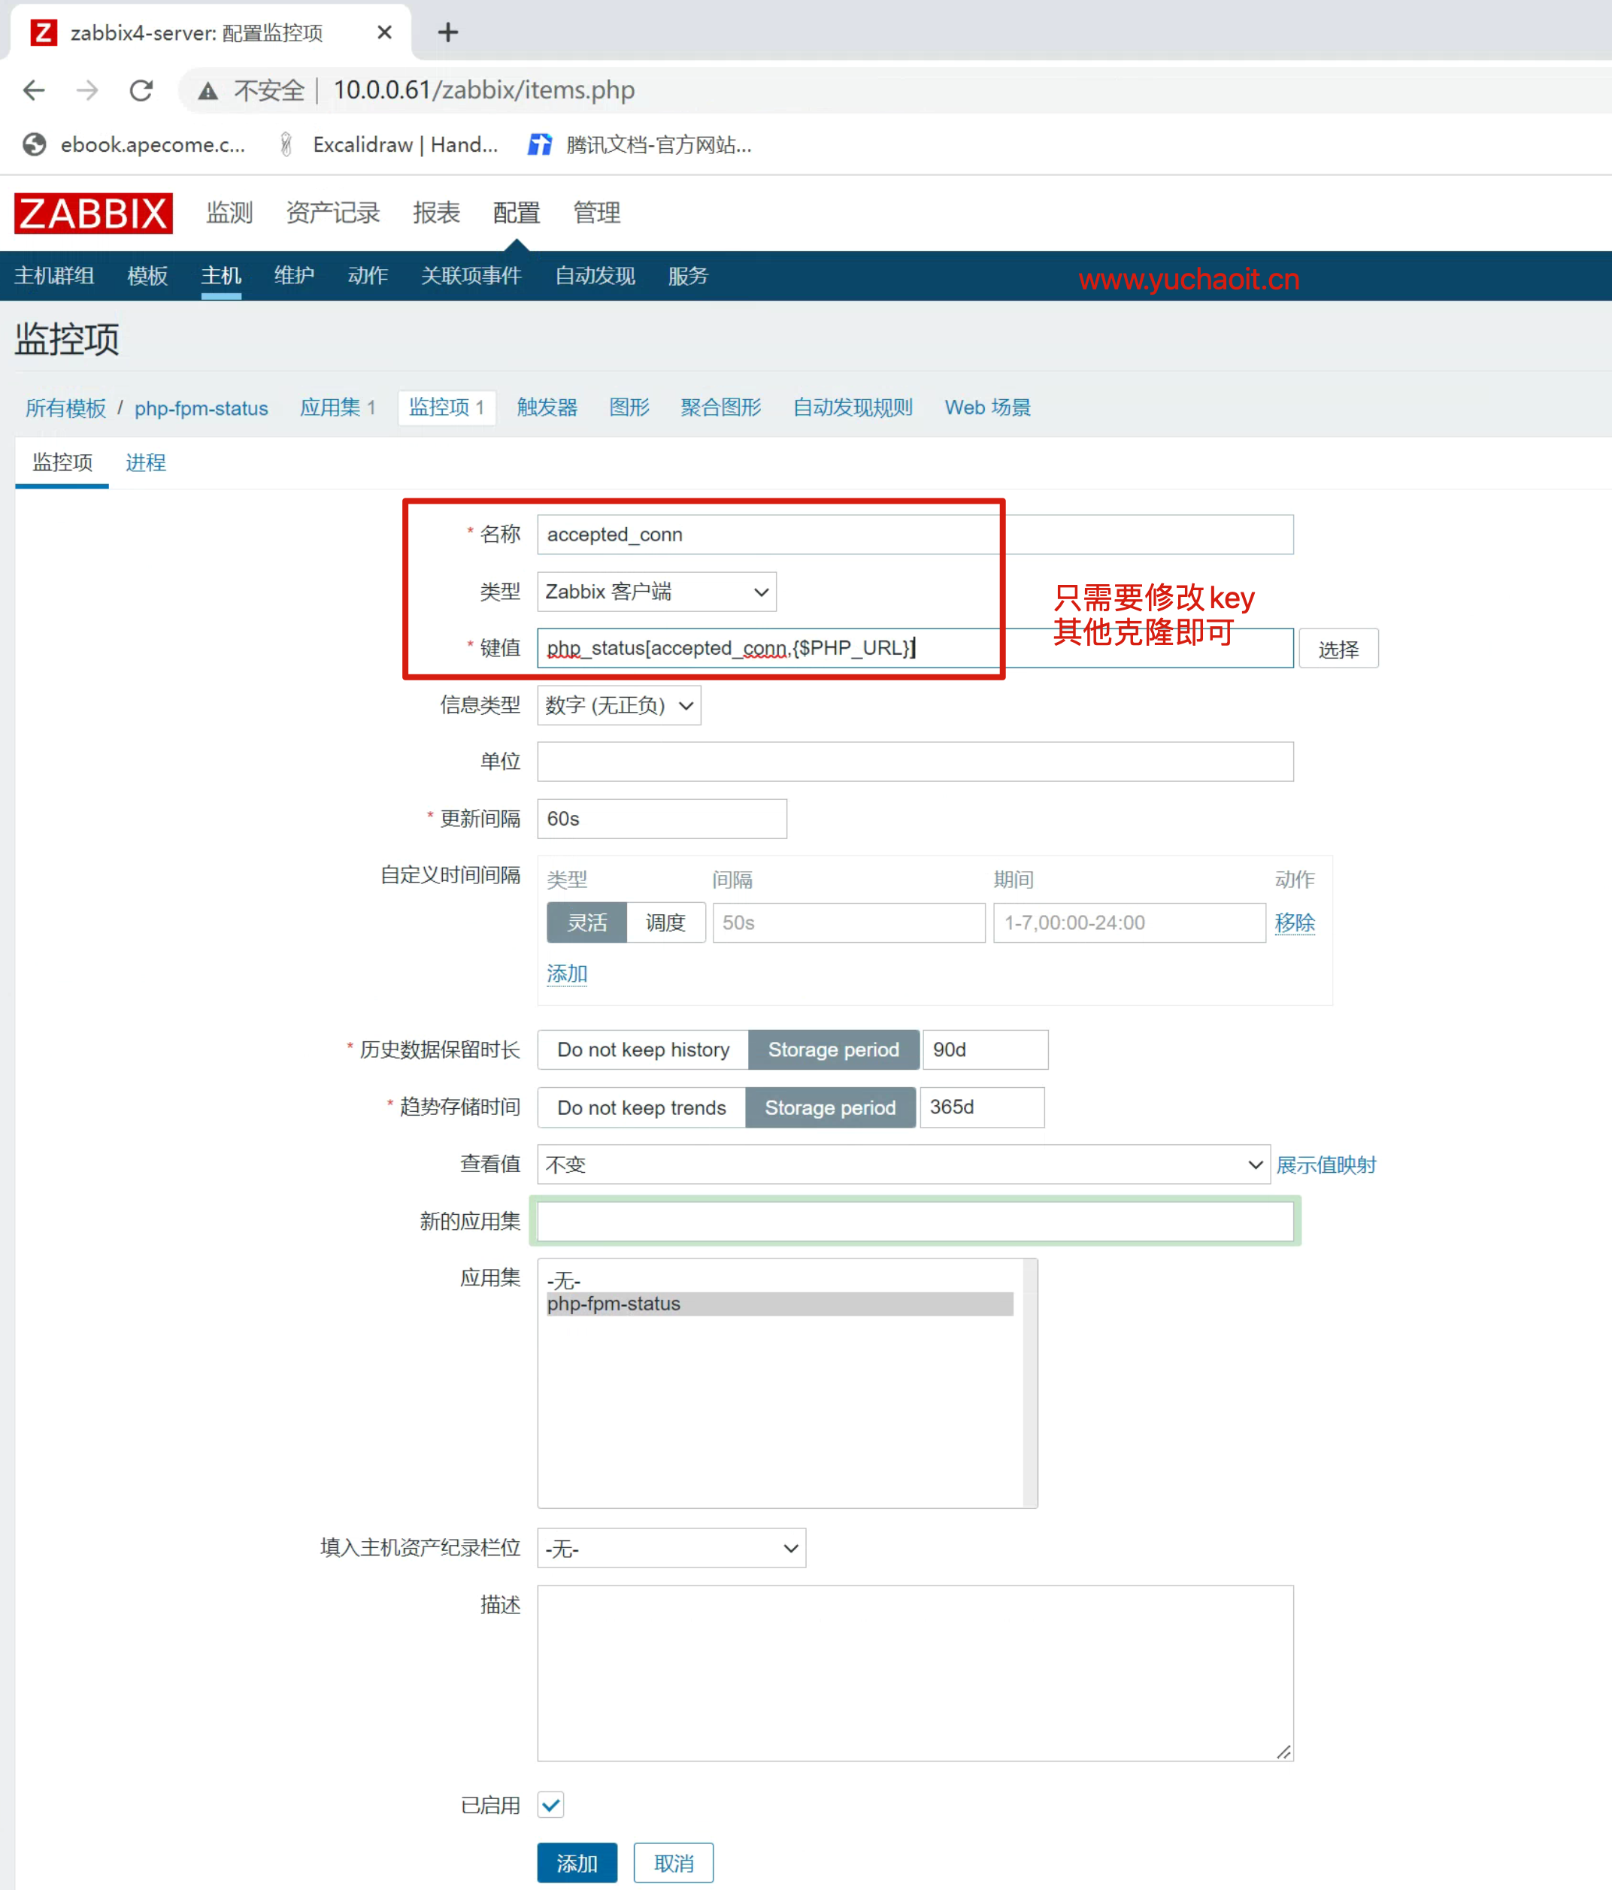Open a new browser tab
The image size is (1612, 1890).
(x=447, y=33)
